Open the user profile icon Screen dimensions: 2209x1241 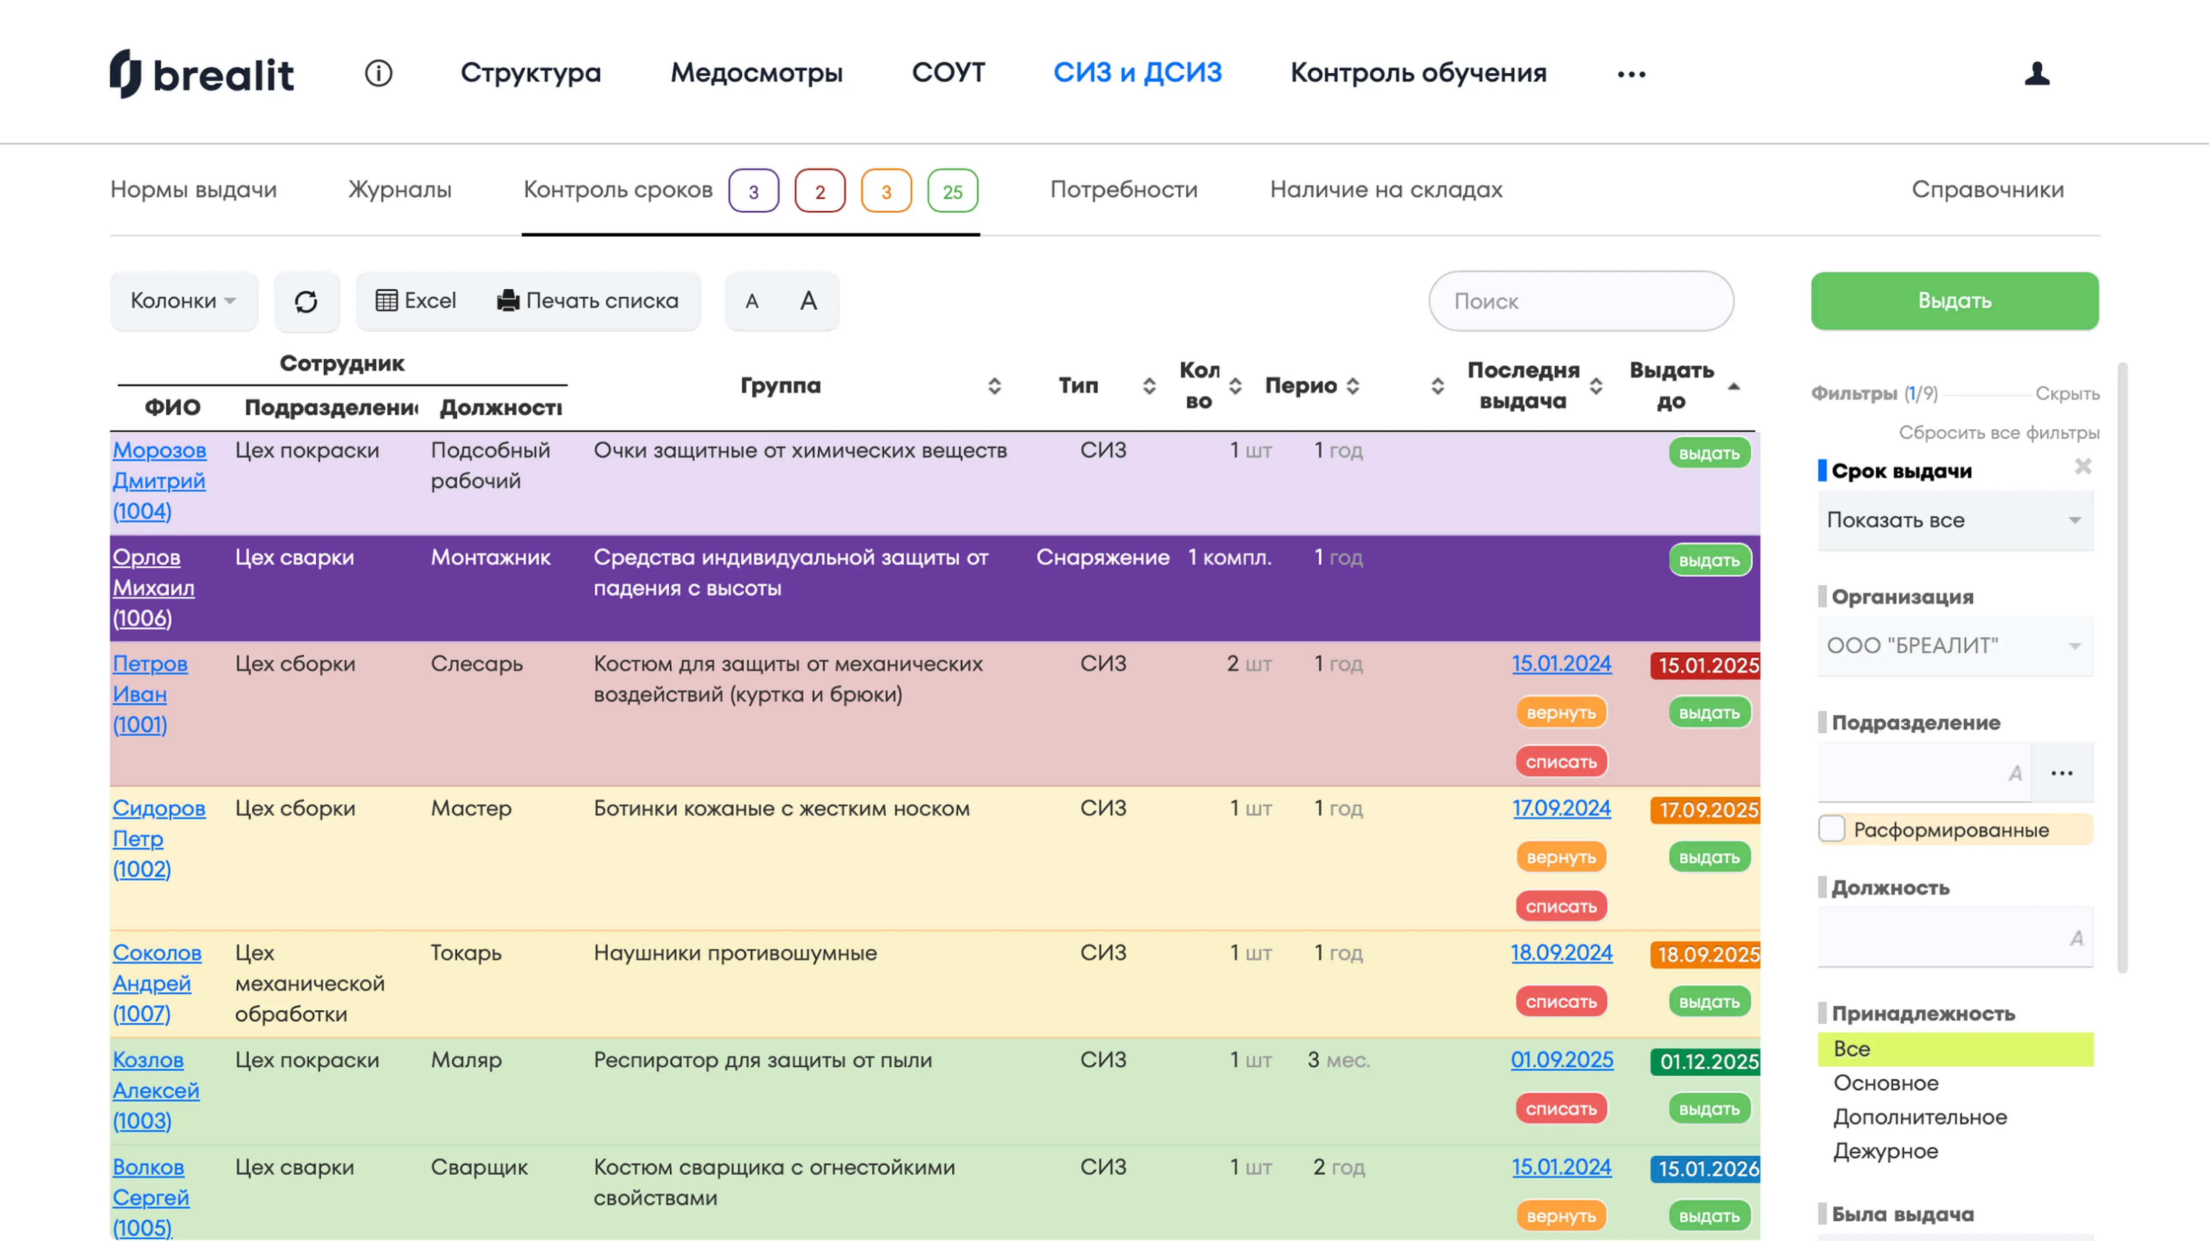point(2037,74)
